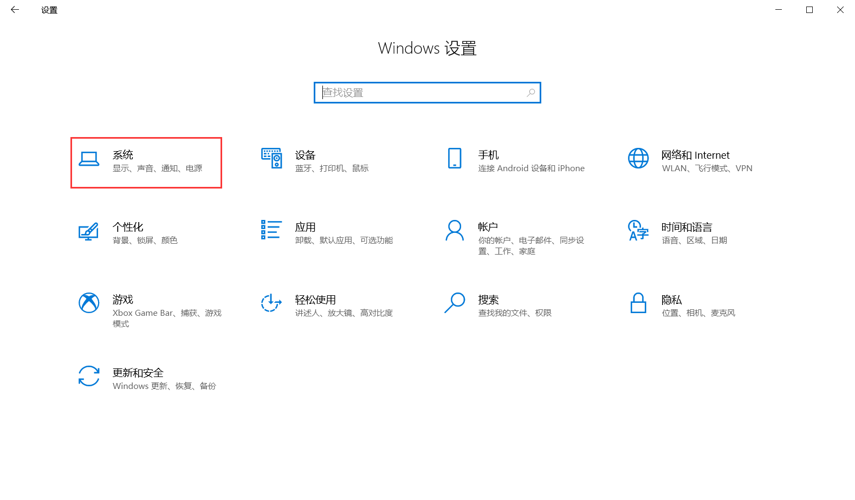Screen dimensions: 855x500
Task: Click the padlock icon for 隐私
Action: click(638, 303)
